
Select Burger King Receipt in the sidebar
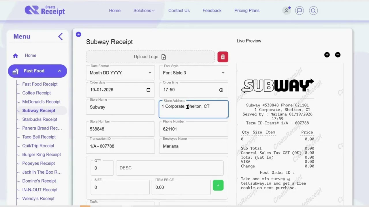coord(42,154)
